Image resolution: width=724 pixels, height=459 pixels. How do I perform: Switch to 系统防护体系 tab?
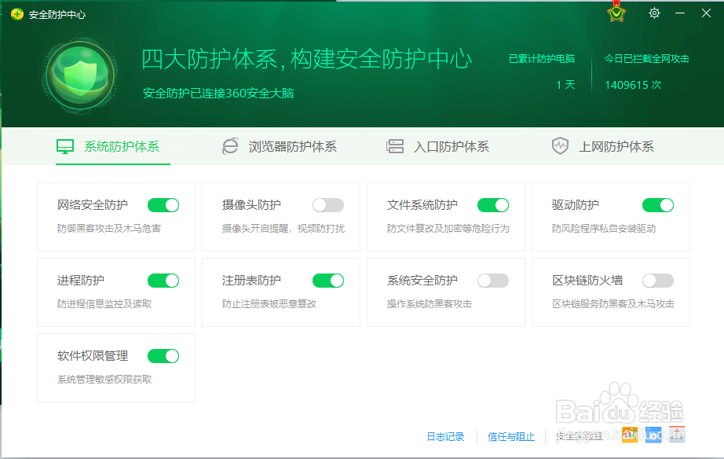click(x=112, y=146)
